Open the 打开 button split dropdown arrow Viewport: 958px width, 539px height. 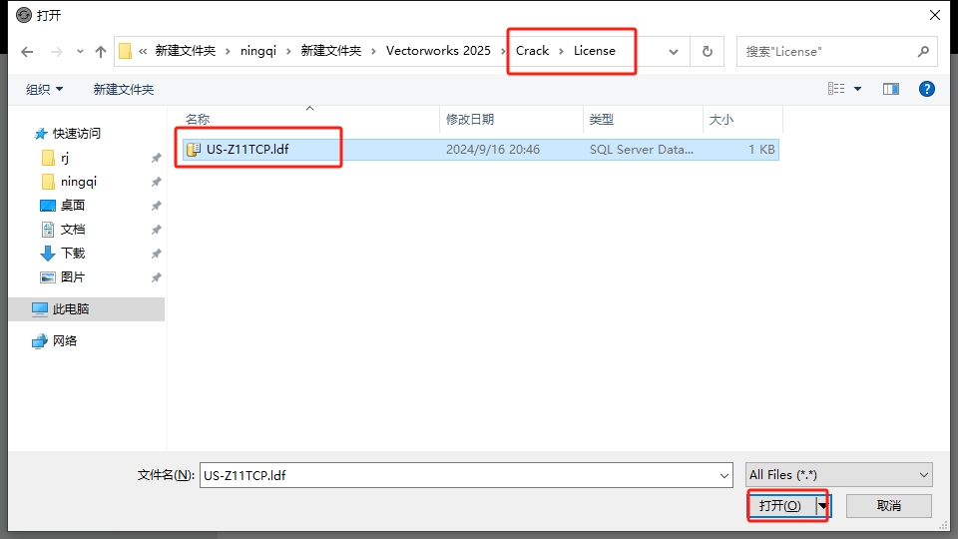pyautogui.click(x=823, y=505)
